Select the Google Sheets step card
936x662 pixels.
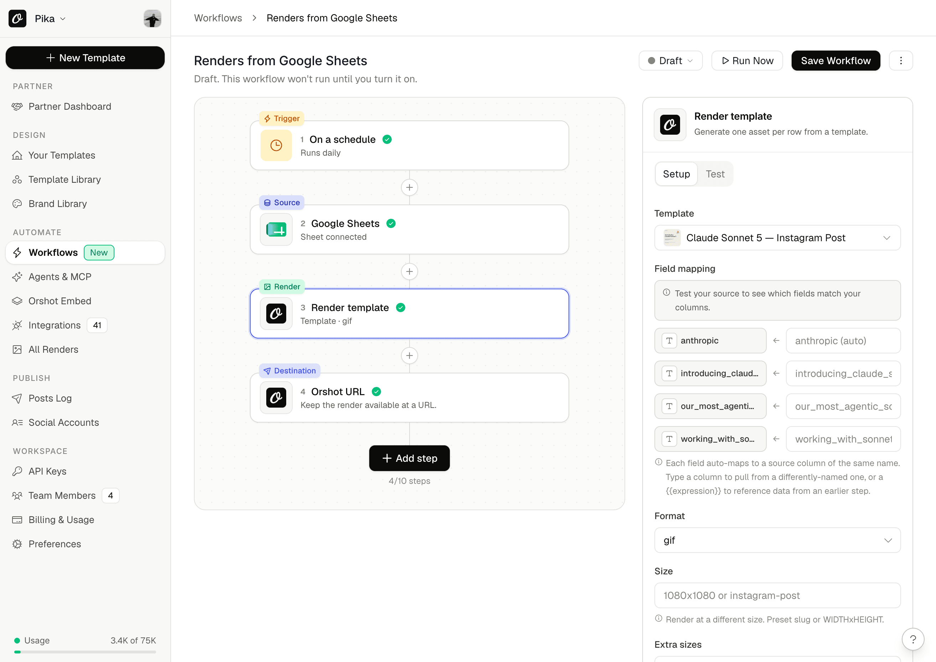click(x=410, y=229)
